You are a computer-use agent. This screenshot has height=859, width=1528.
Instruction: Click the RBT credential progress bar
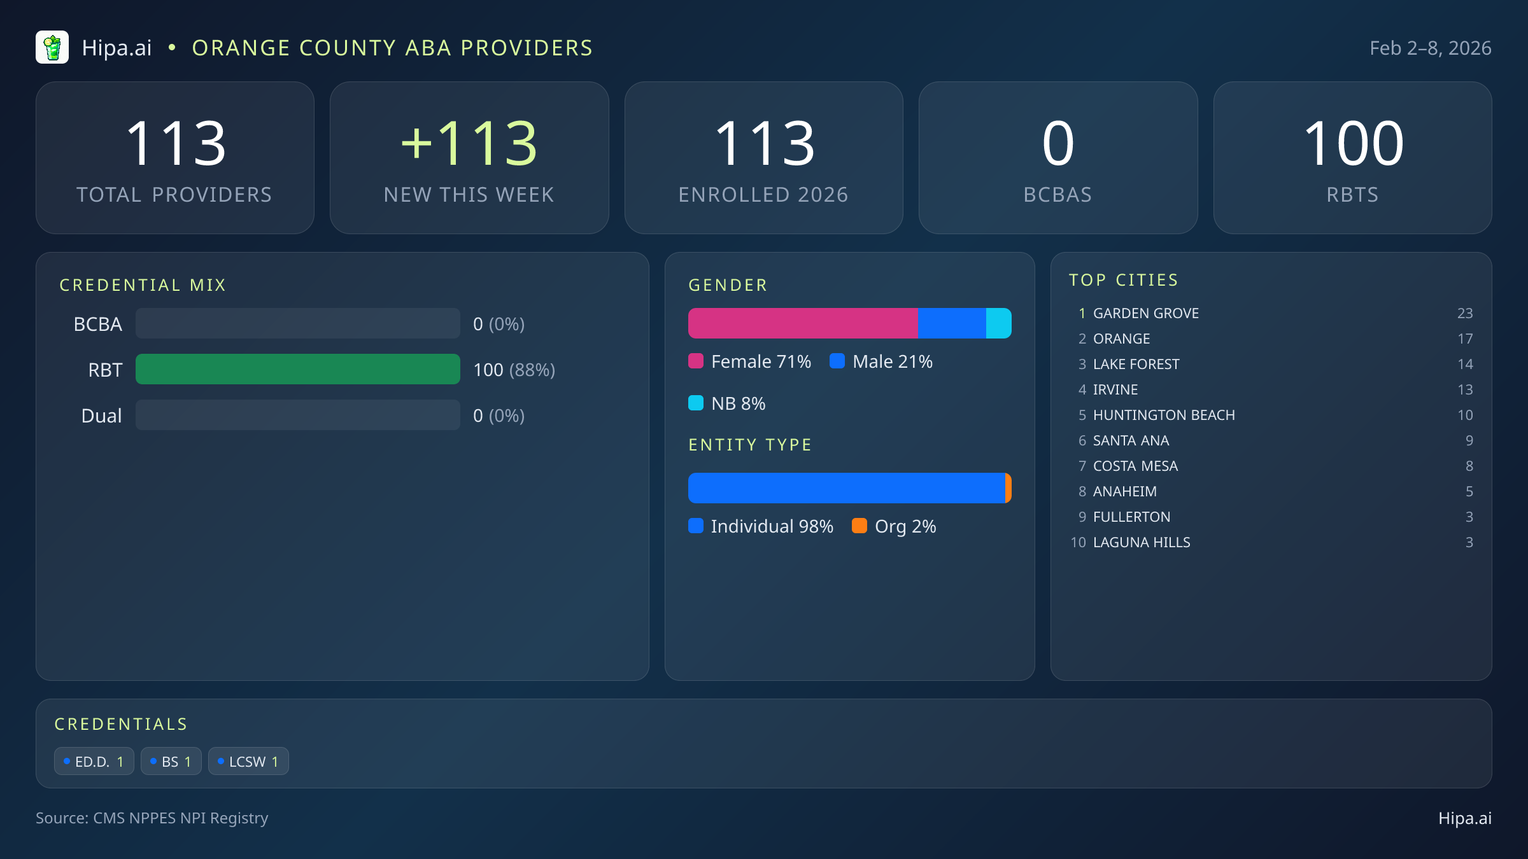[x=297, y=369]
